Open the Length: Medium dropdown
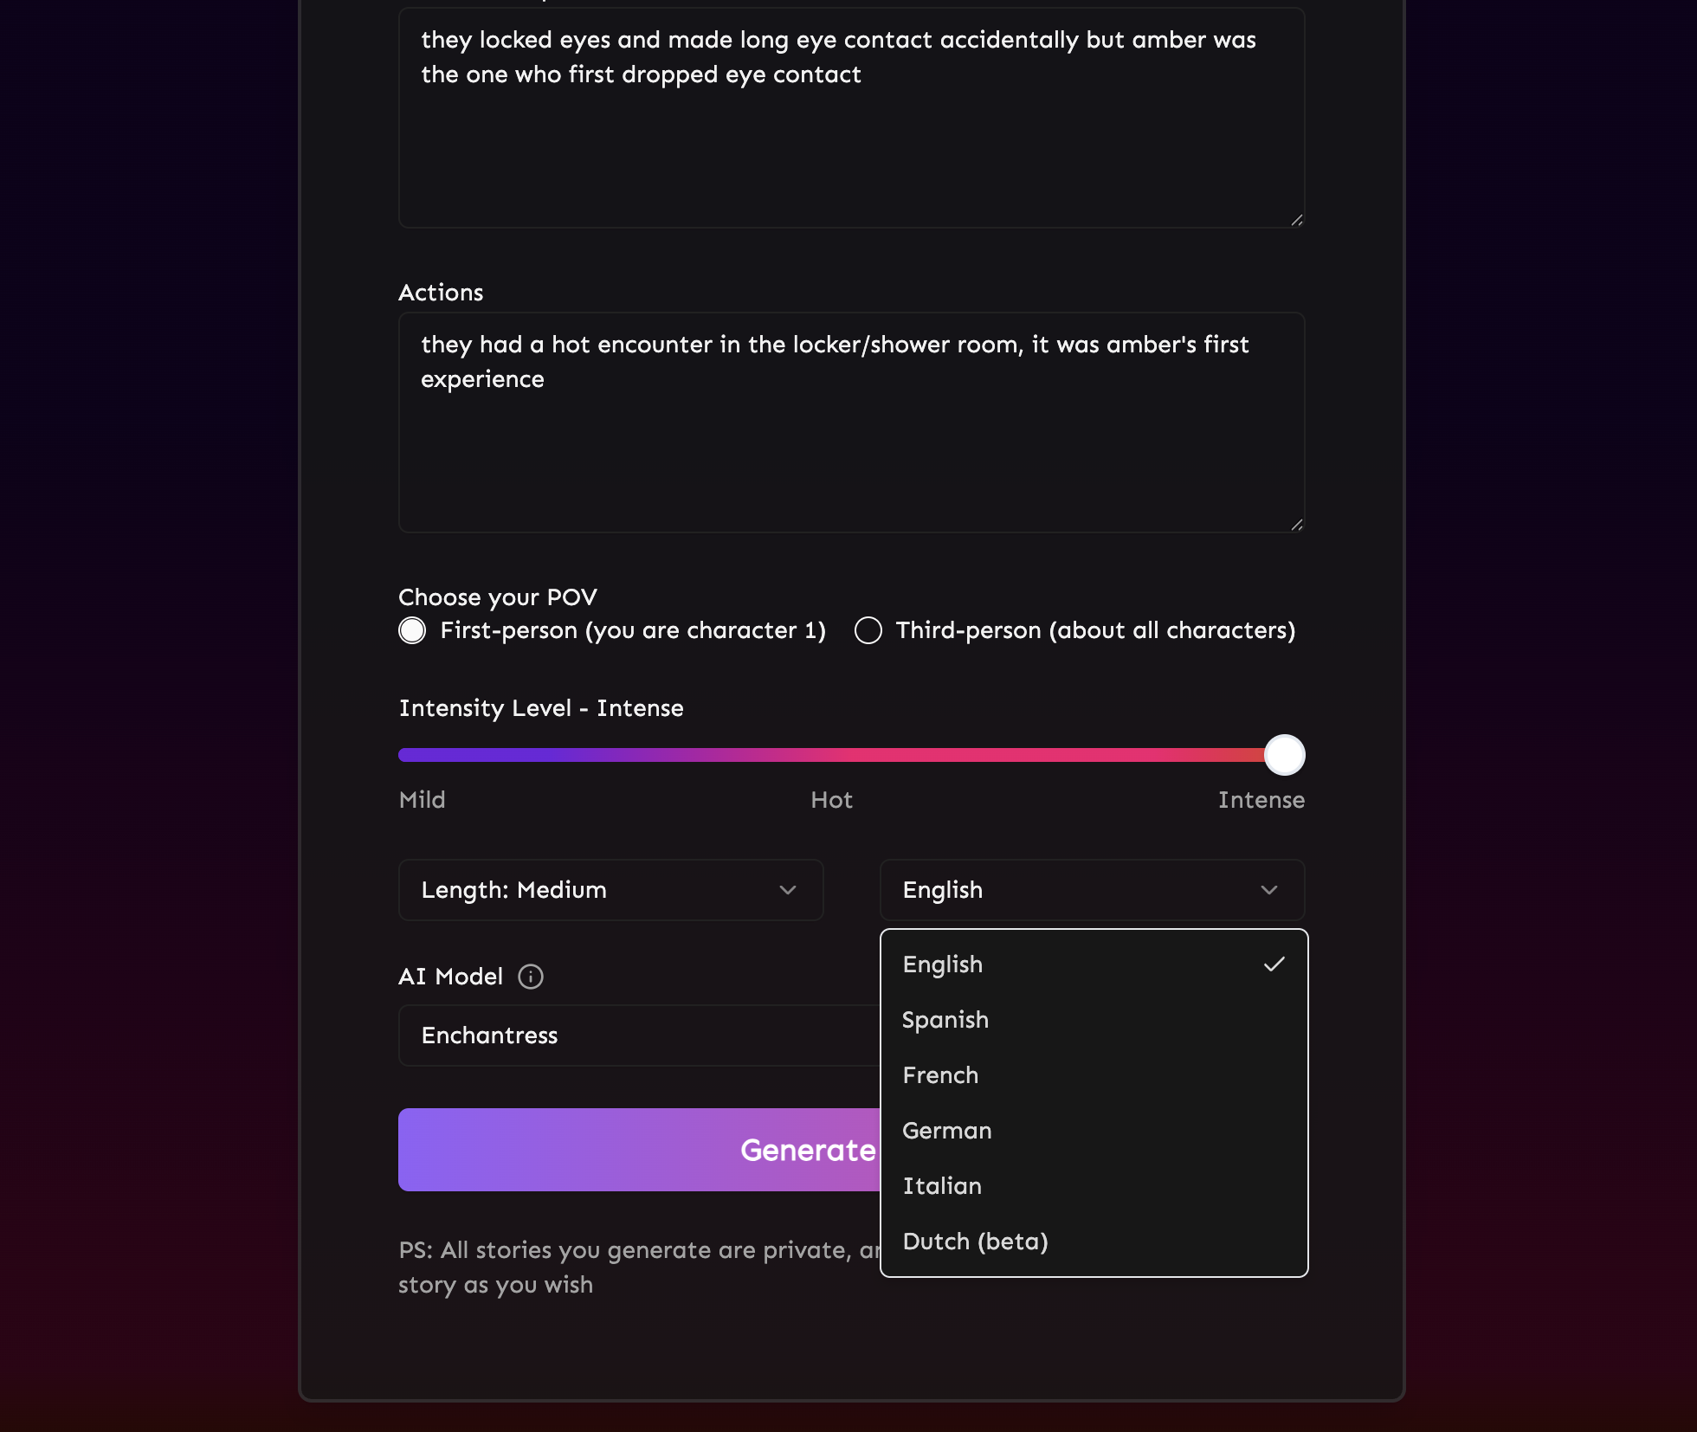 (610, 890)
